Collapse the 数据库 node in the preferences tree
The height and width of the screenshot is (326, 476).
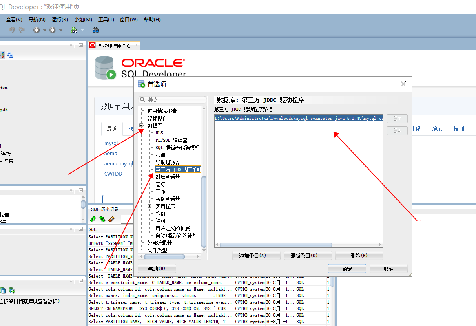tap(141, 125)
